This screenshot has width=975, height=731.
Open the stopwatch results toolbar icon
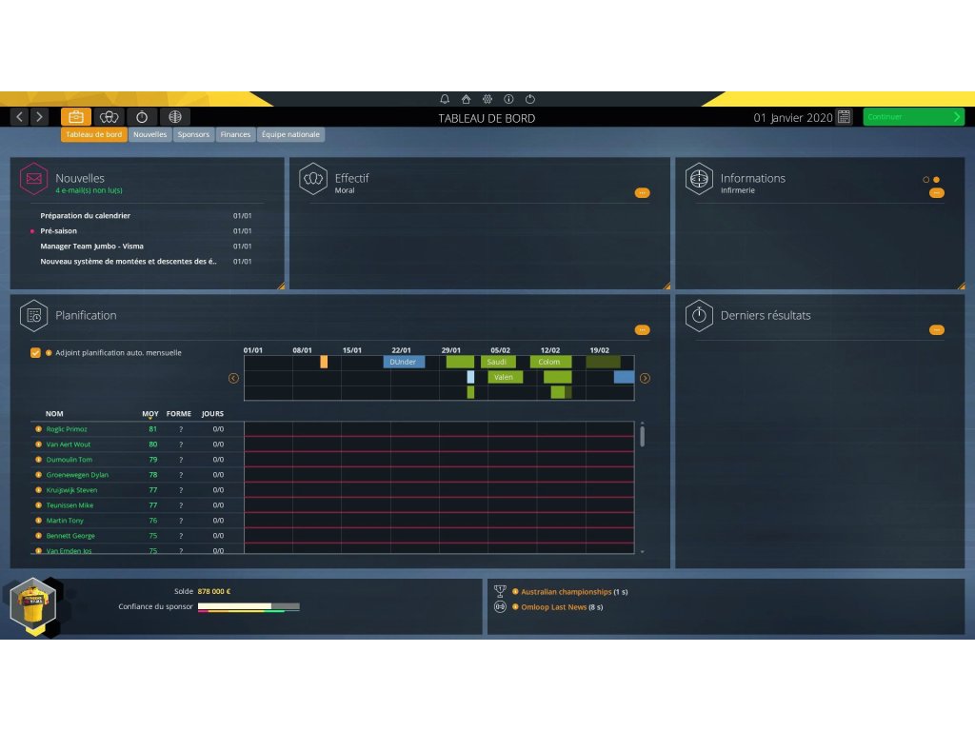[142, 116]
